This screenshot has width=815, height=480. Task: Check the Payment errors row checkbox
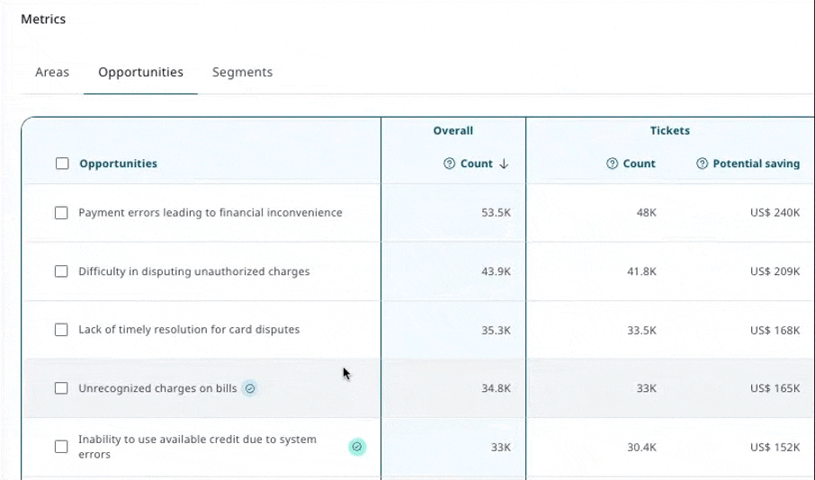pyautogui.click(x=61, y=213)
